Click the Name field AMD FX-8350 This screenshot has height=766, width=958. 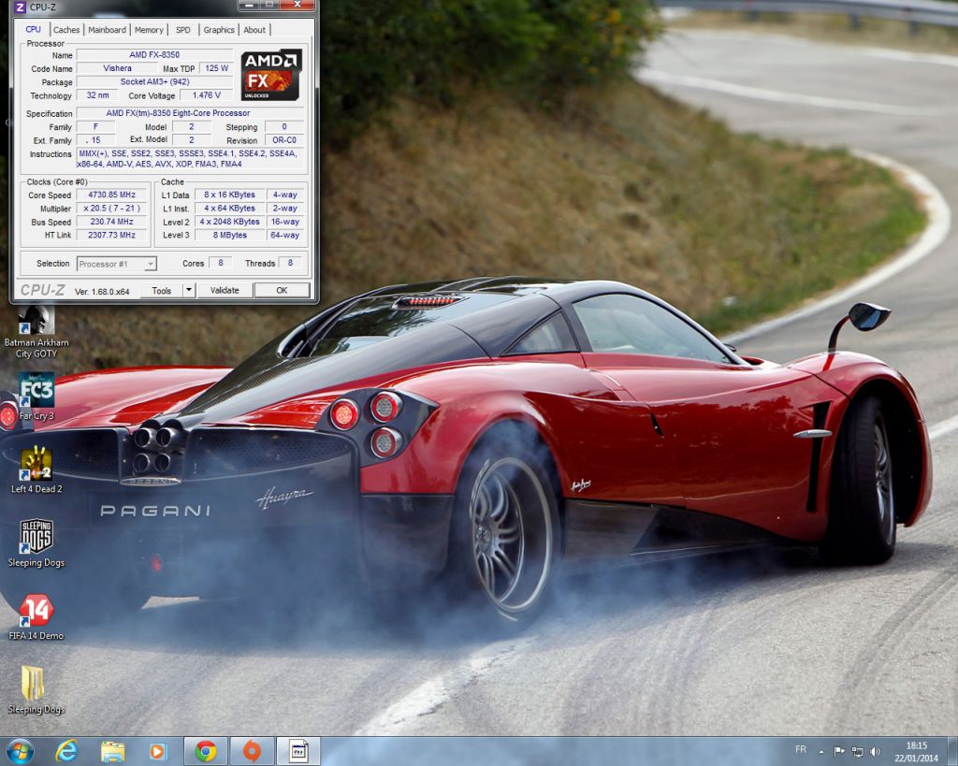point(154,55)
